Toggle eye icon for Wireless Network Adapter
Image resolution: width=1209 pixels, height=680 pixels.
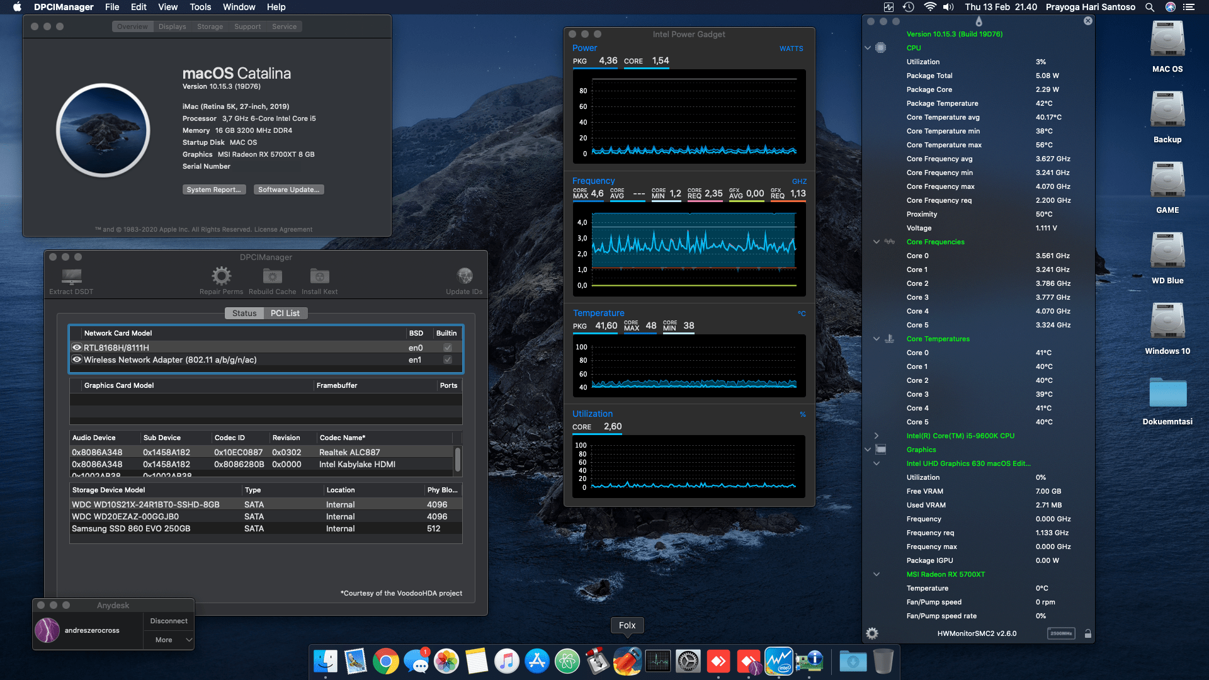coord(77,360)
